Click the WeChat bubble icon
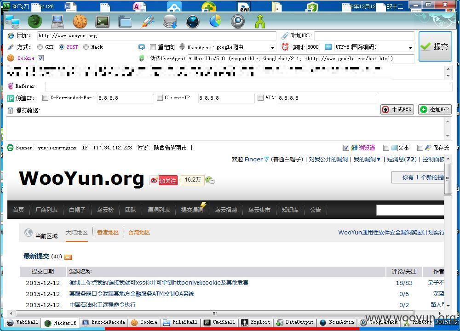Viewport: 460px width, 331px height. (x=210, y=180)
